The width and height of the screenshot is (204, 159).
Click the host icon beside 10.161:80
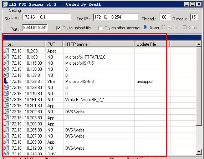(6, 99)
